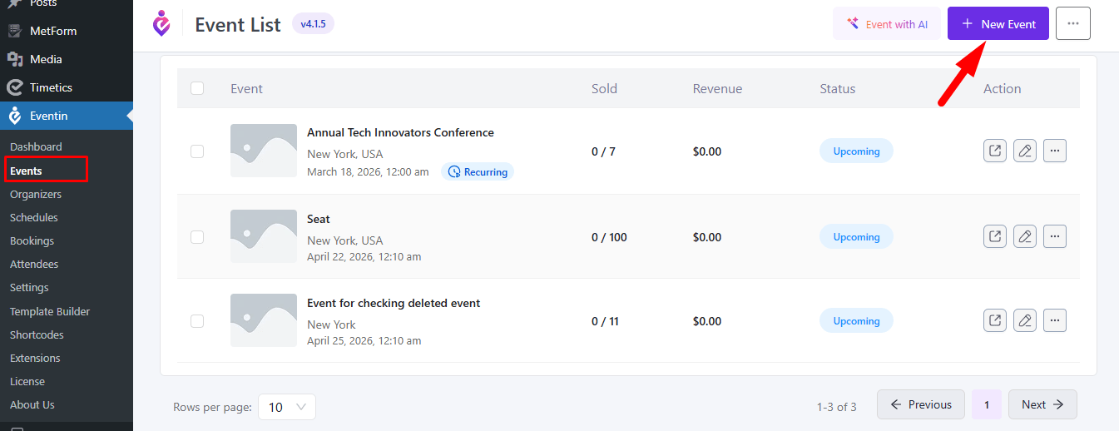1119x431 pixels.
Task: Open external link icon for Seat event
Action: pos(994,236)
